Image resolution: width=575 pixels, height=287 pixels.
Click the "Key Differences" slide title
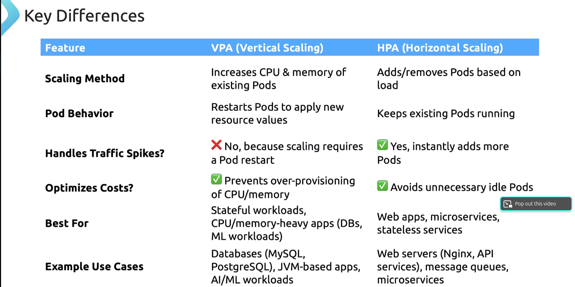pyautogui.click(x=84, y=16)
